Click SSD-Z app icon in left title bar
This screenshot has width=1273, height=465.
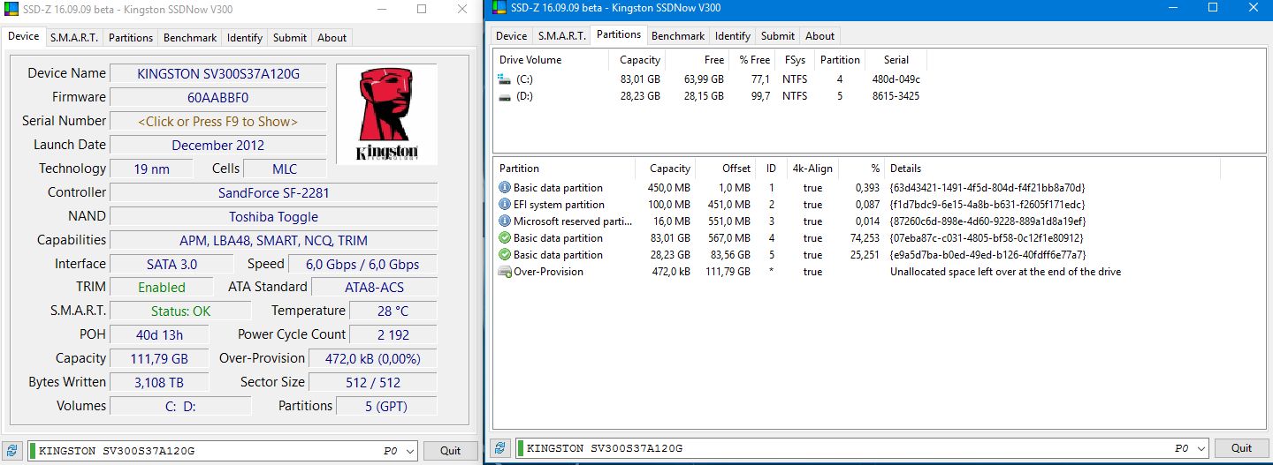[11, 9]
